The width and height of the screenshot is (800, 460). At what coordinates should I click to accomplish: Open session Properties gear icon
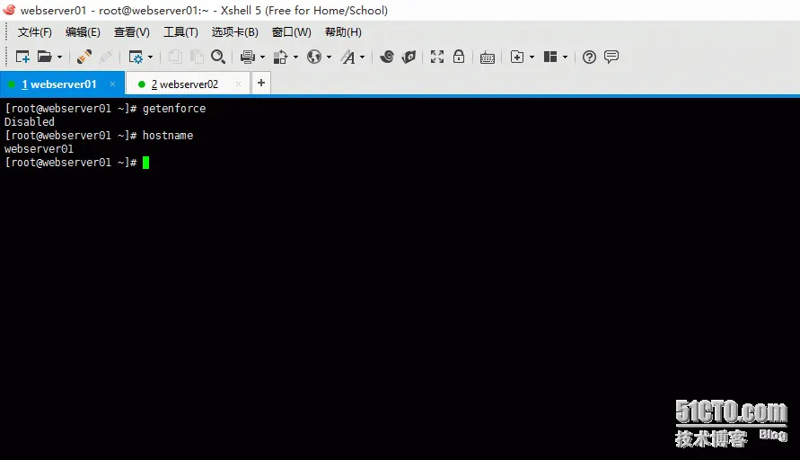coord(136,57)
